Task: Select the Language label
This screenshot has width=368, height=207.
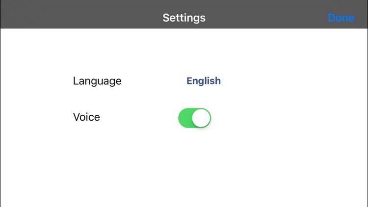Action: click(97, 81)
